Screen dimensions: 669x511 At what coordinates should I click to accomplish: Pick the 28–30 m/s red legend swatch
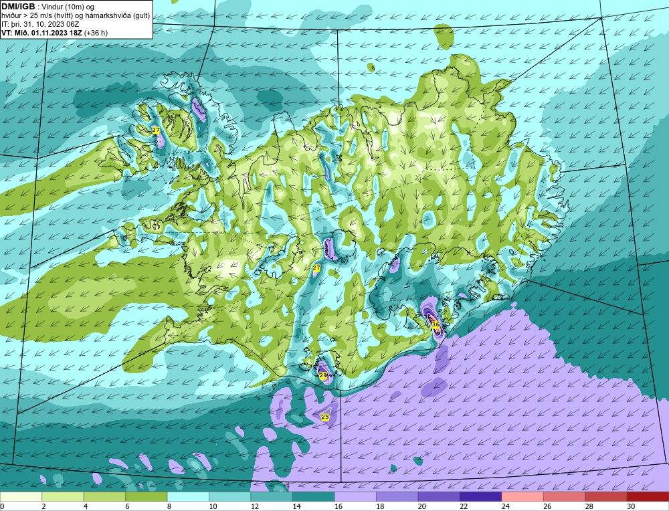point(606,496)
